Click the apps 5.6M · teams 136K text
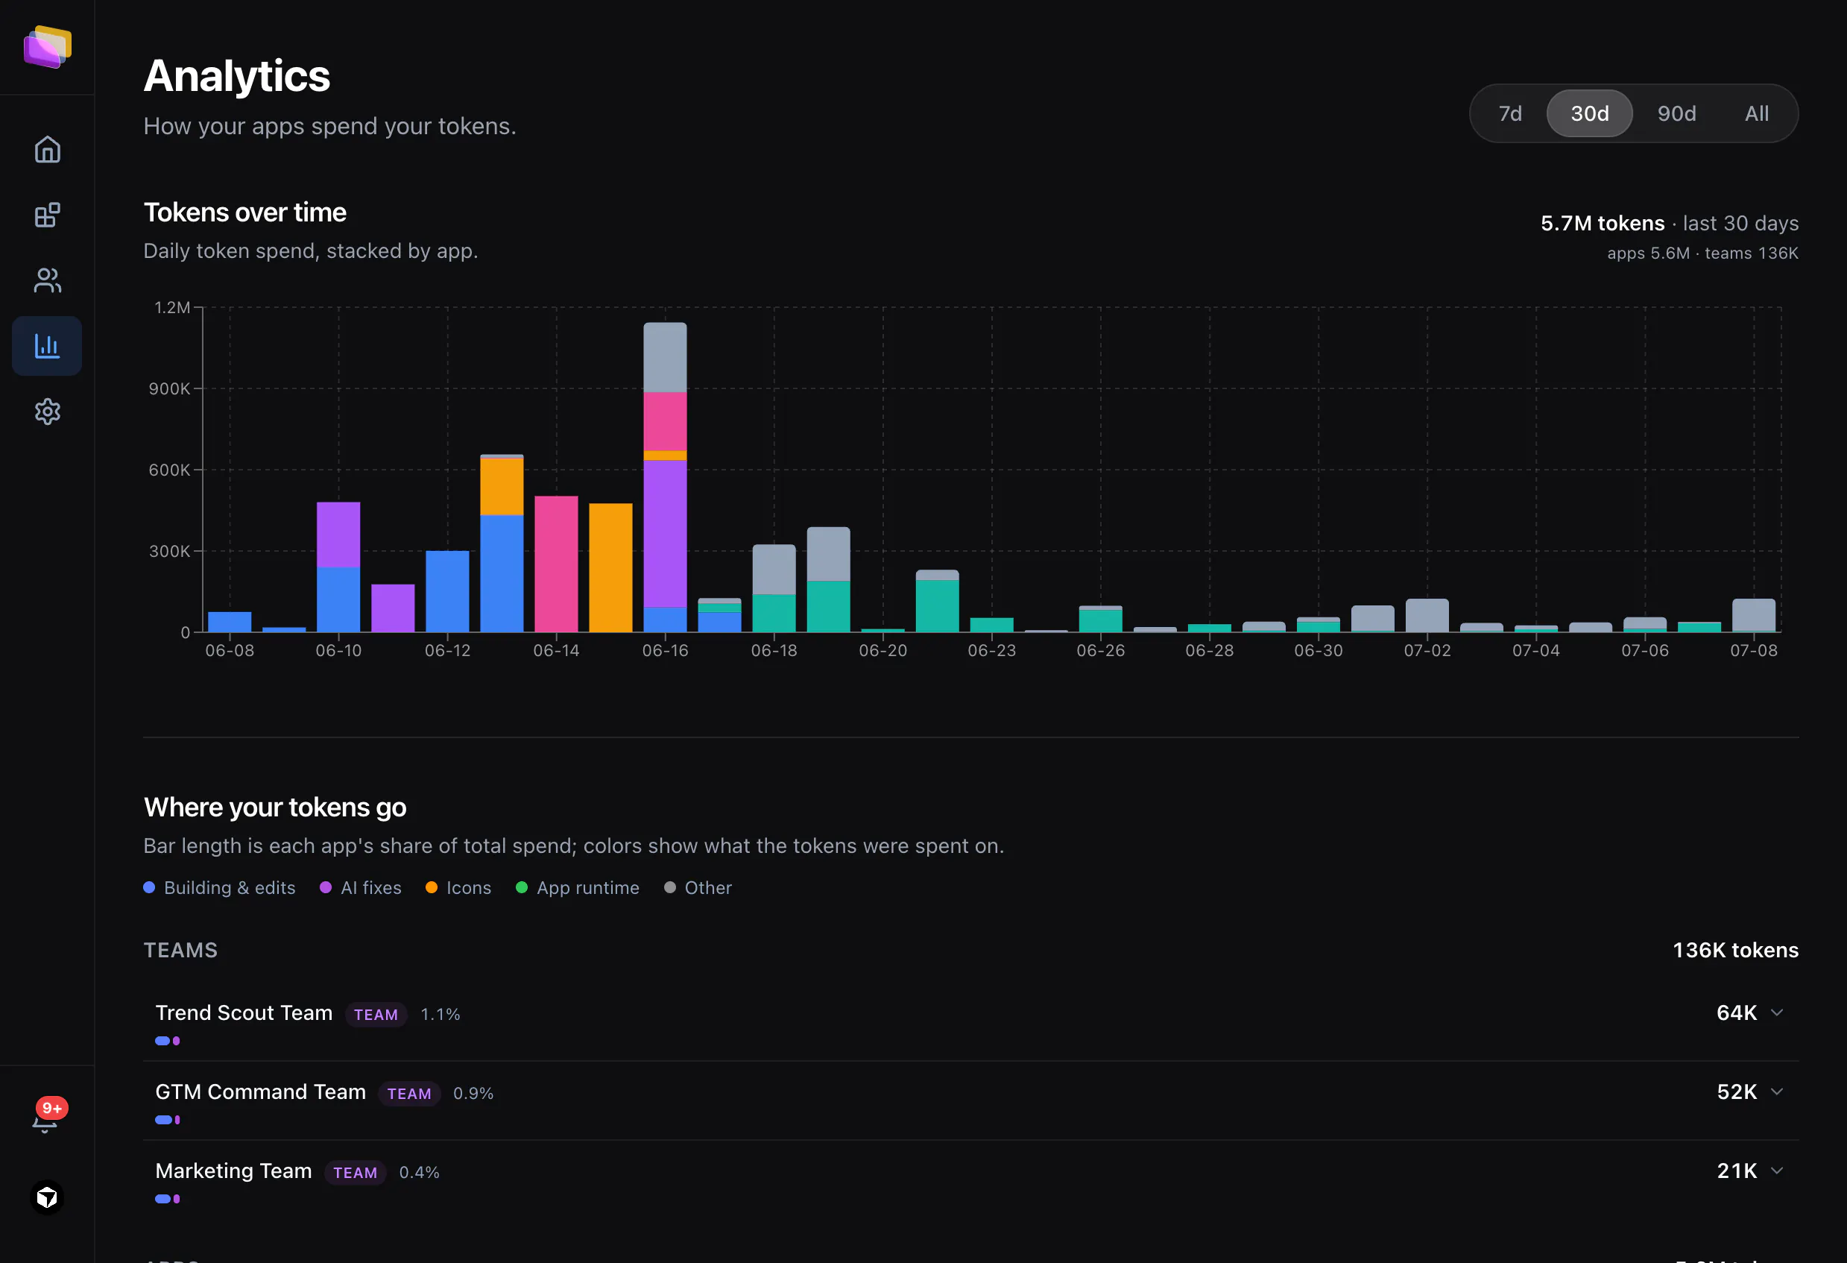 tap(1702, 253)
